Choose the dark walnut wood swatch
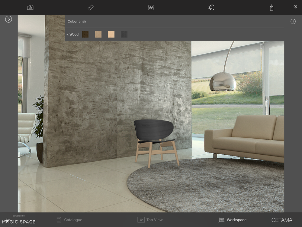The height and width of the screenshot is (227, 302). [85, 35]
